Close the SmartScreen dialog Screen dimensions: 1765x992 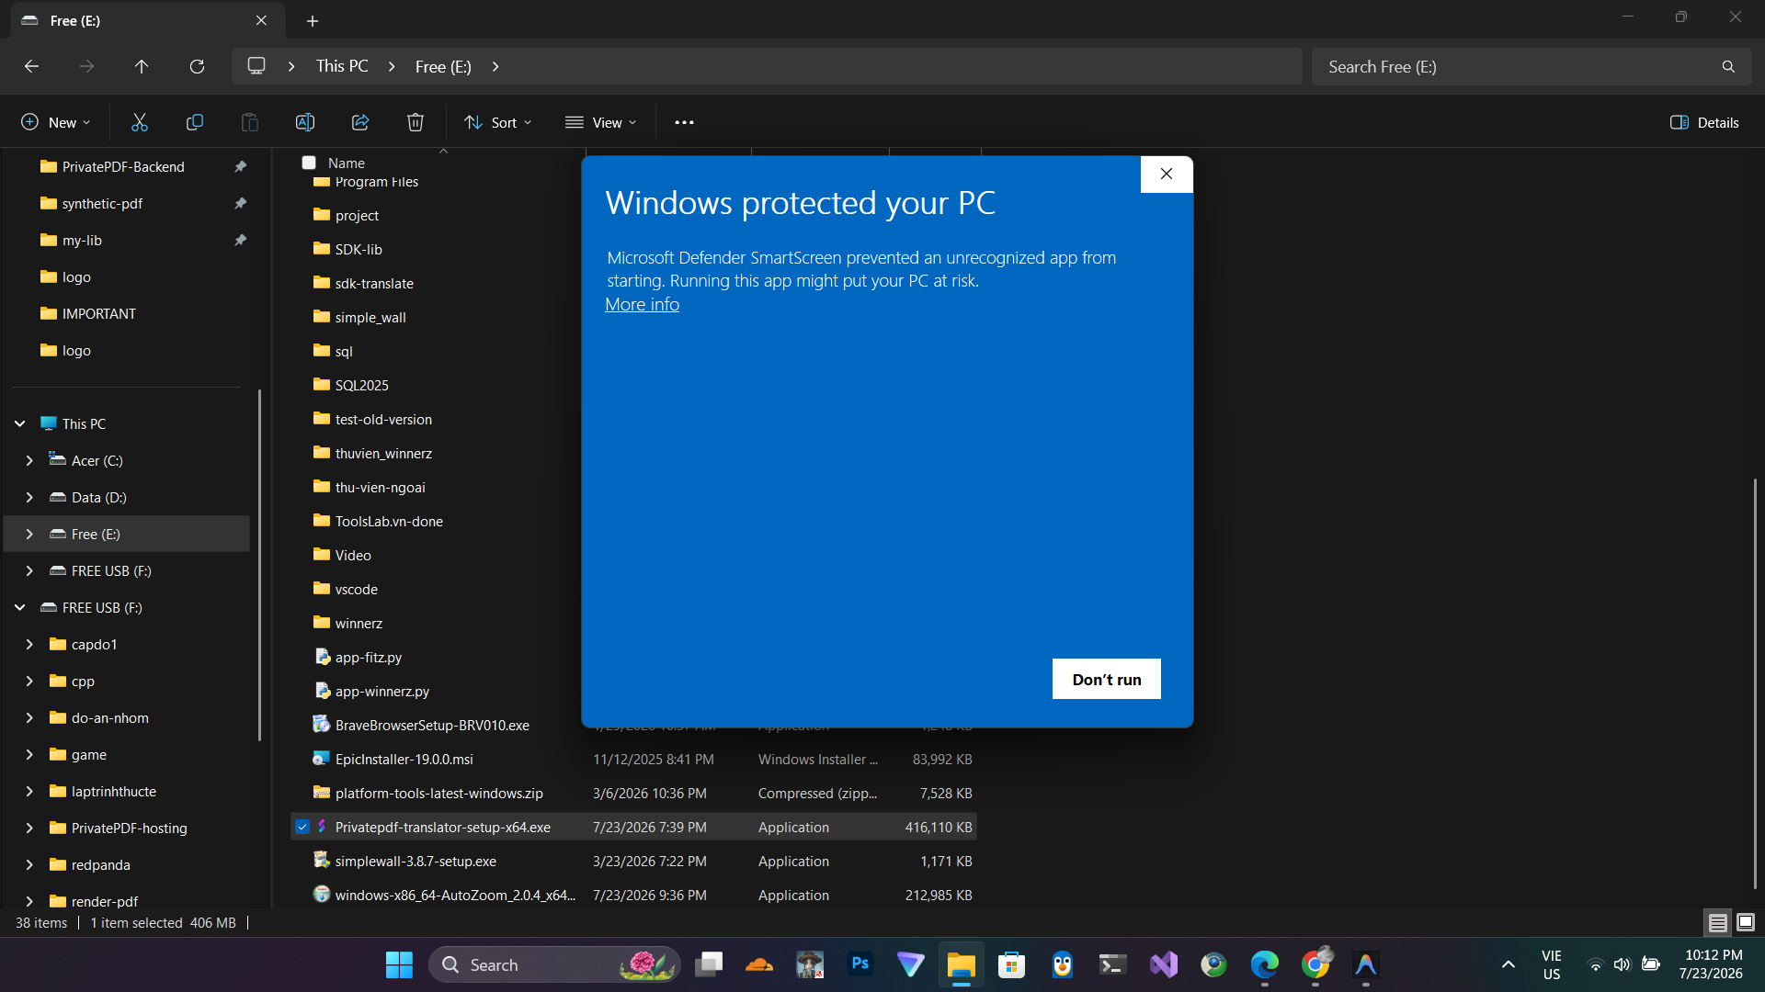(x=1167, y=174)
